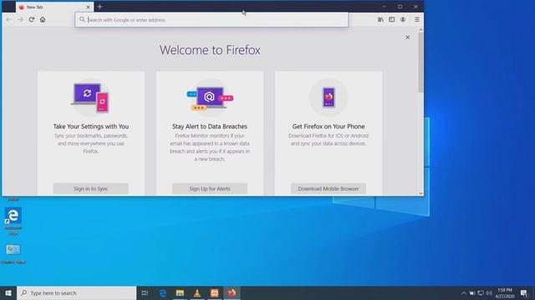Screen dimensions: 535x300
Task: Open VLC media player from taskbar
Action: pos(197,292)
